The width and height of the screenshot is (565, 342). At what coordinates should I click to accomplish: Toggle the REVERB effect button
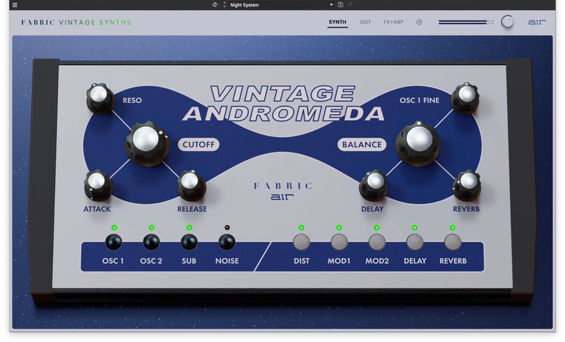click(x=453, y=242)
